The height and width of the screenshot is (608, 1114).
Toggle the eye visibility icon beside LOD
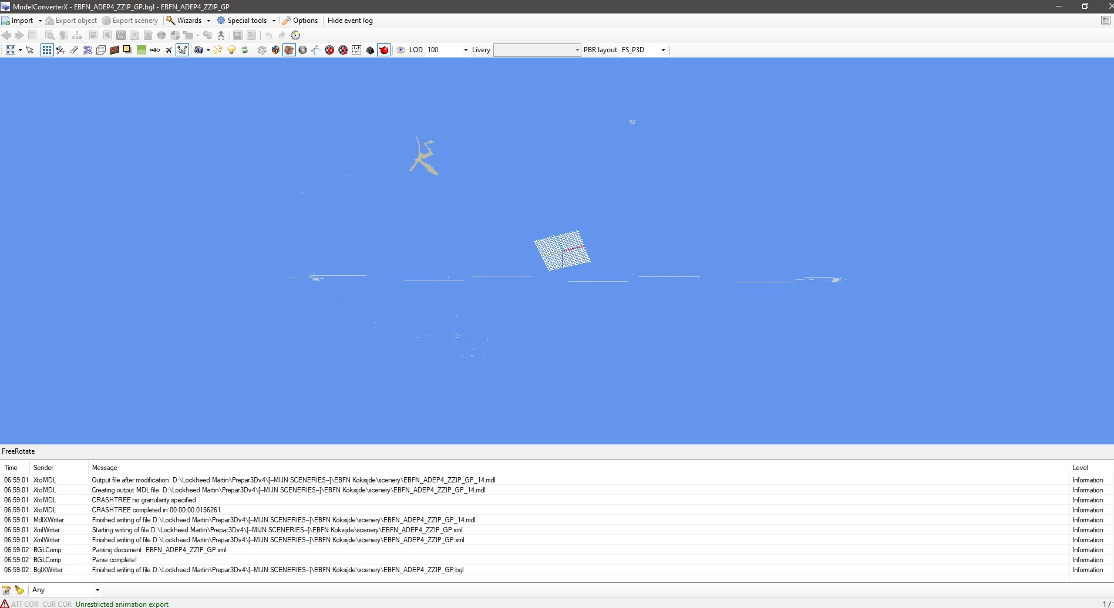(x=400, y=50)
